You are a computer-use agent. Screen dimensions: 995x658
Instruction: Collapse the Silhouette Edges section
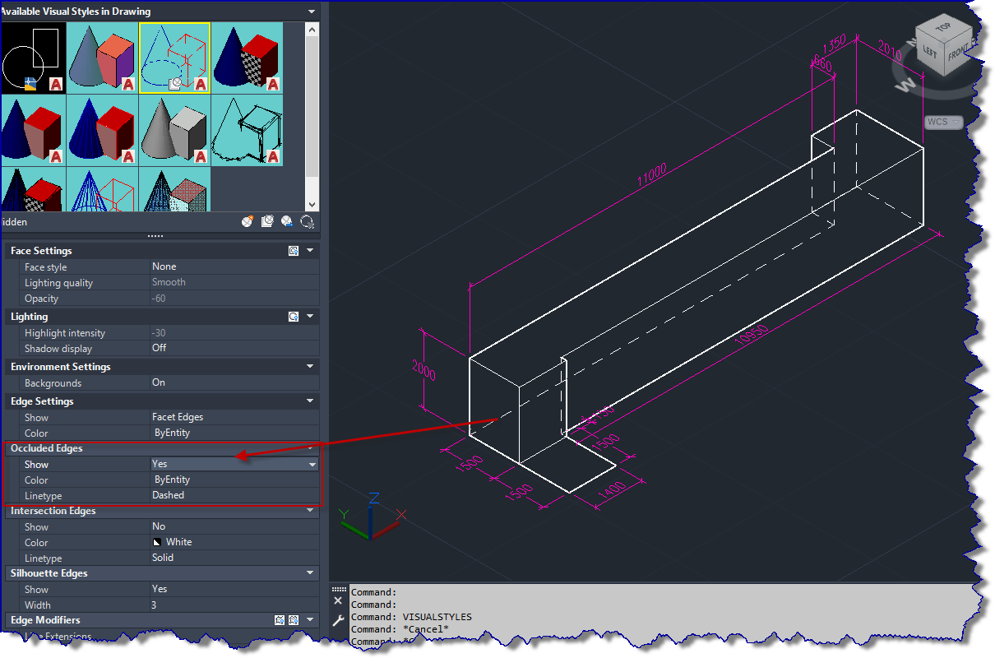310,573
